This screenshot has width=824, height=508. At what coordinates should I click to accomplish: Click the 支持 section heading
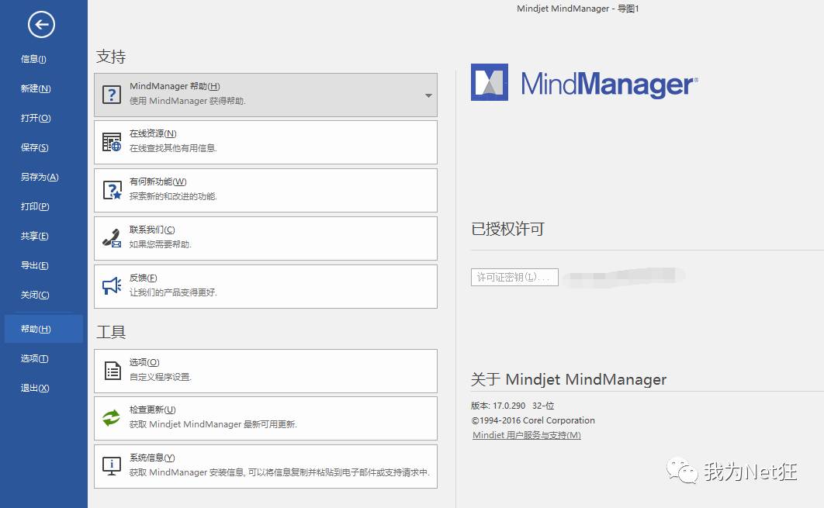coord(111,57)
